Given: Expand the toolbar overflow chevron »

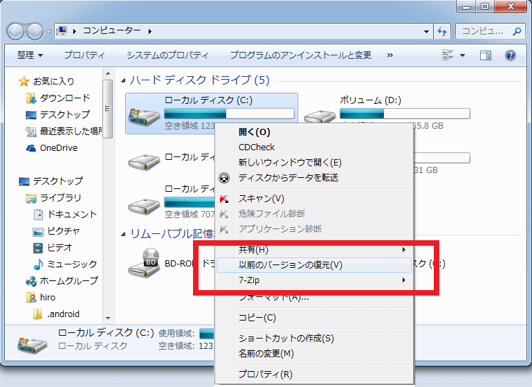Looking at the screenshot, I should tap(390, 55).
